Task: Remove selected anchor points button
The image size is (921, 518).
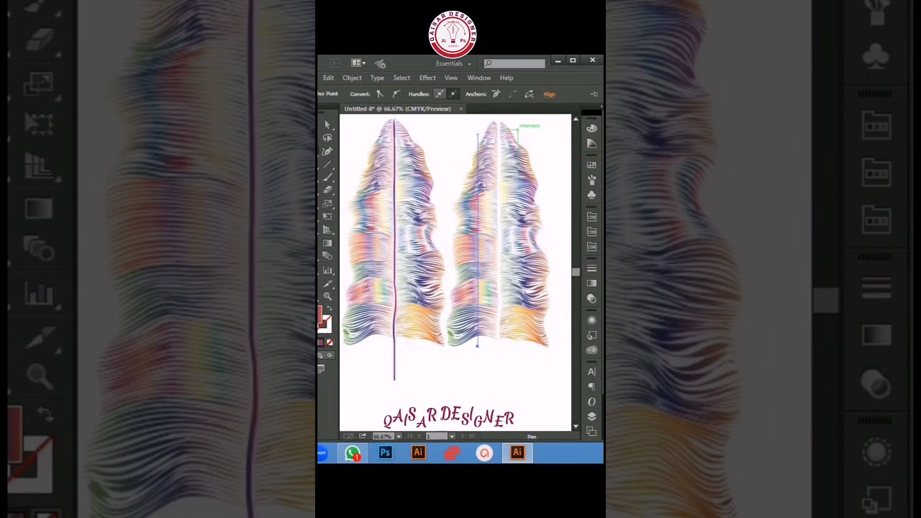Action: (x=496, y=94)
